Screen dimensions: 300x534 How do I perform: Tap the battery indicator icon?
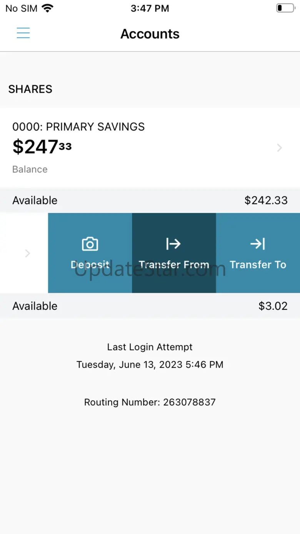(285, 8)
